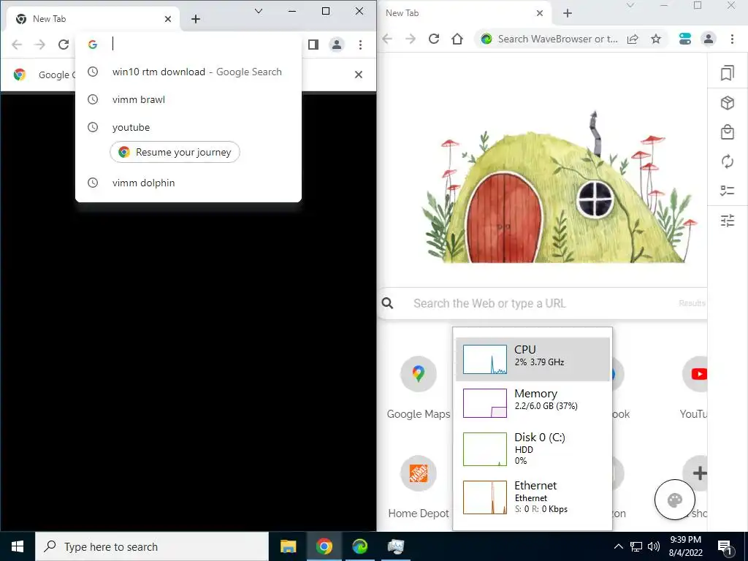Click the magnifier search icon
Image resolution: width=748 pixels, height=561 pixels.
388,303
